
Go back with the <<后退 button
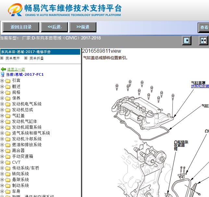click(x=54, y=27)
